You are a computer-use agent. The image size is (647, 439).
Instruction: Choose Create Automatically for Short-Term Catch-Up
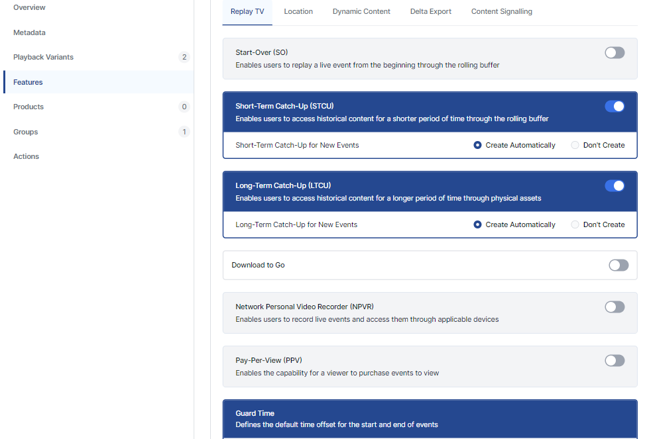coord(477,145)
